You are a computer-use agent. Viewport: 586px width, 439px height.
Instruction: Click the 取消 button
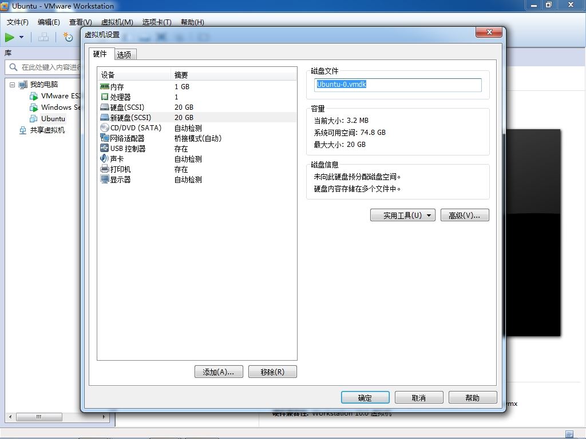(419, 398)
